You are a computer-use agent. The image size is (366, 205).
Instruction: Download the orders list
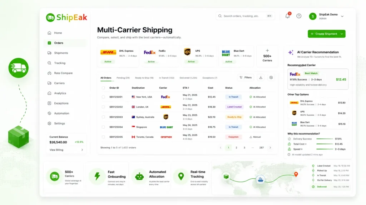(x=261, y=77)
